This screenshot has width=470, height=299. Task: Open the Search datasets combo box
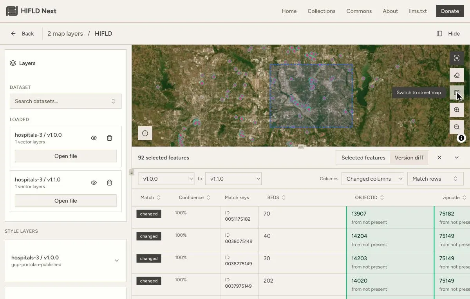66,101
